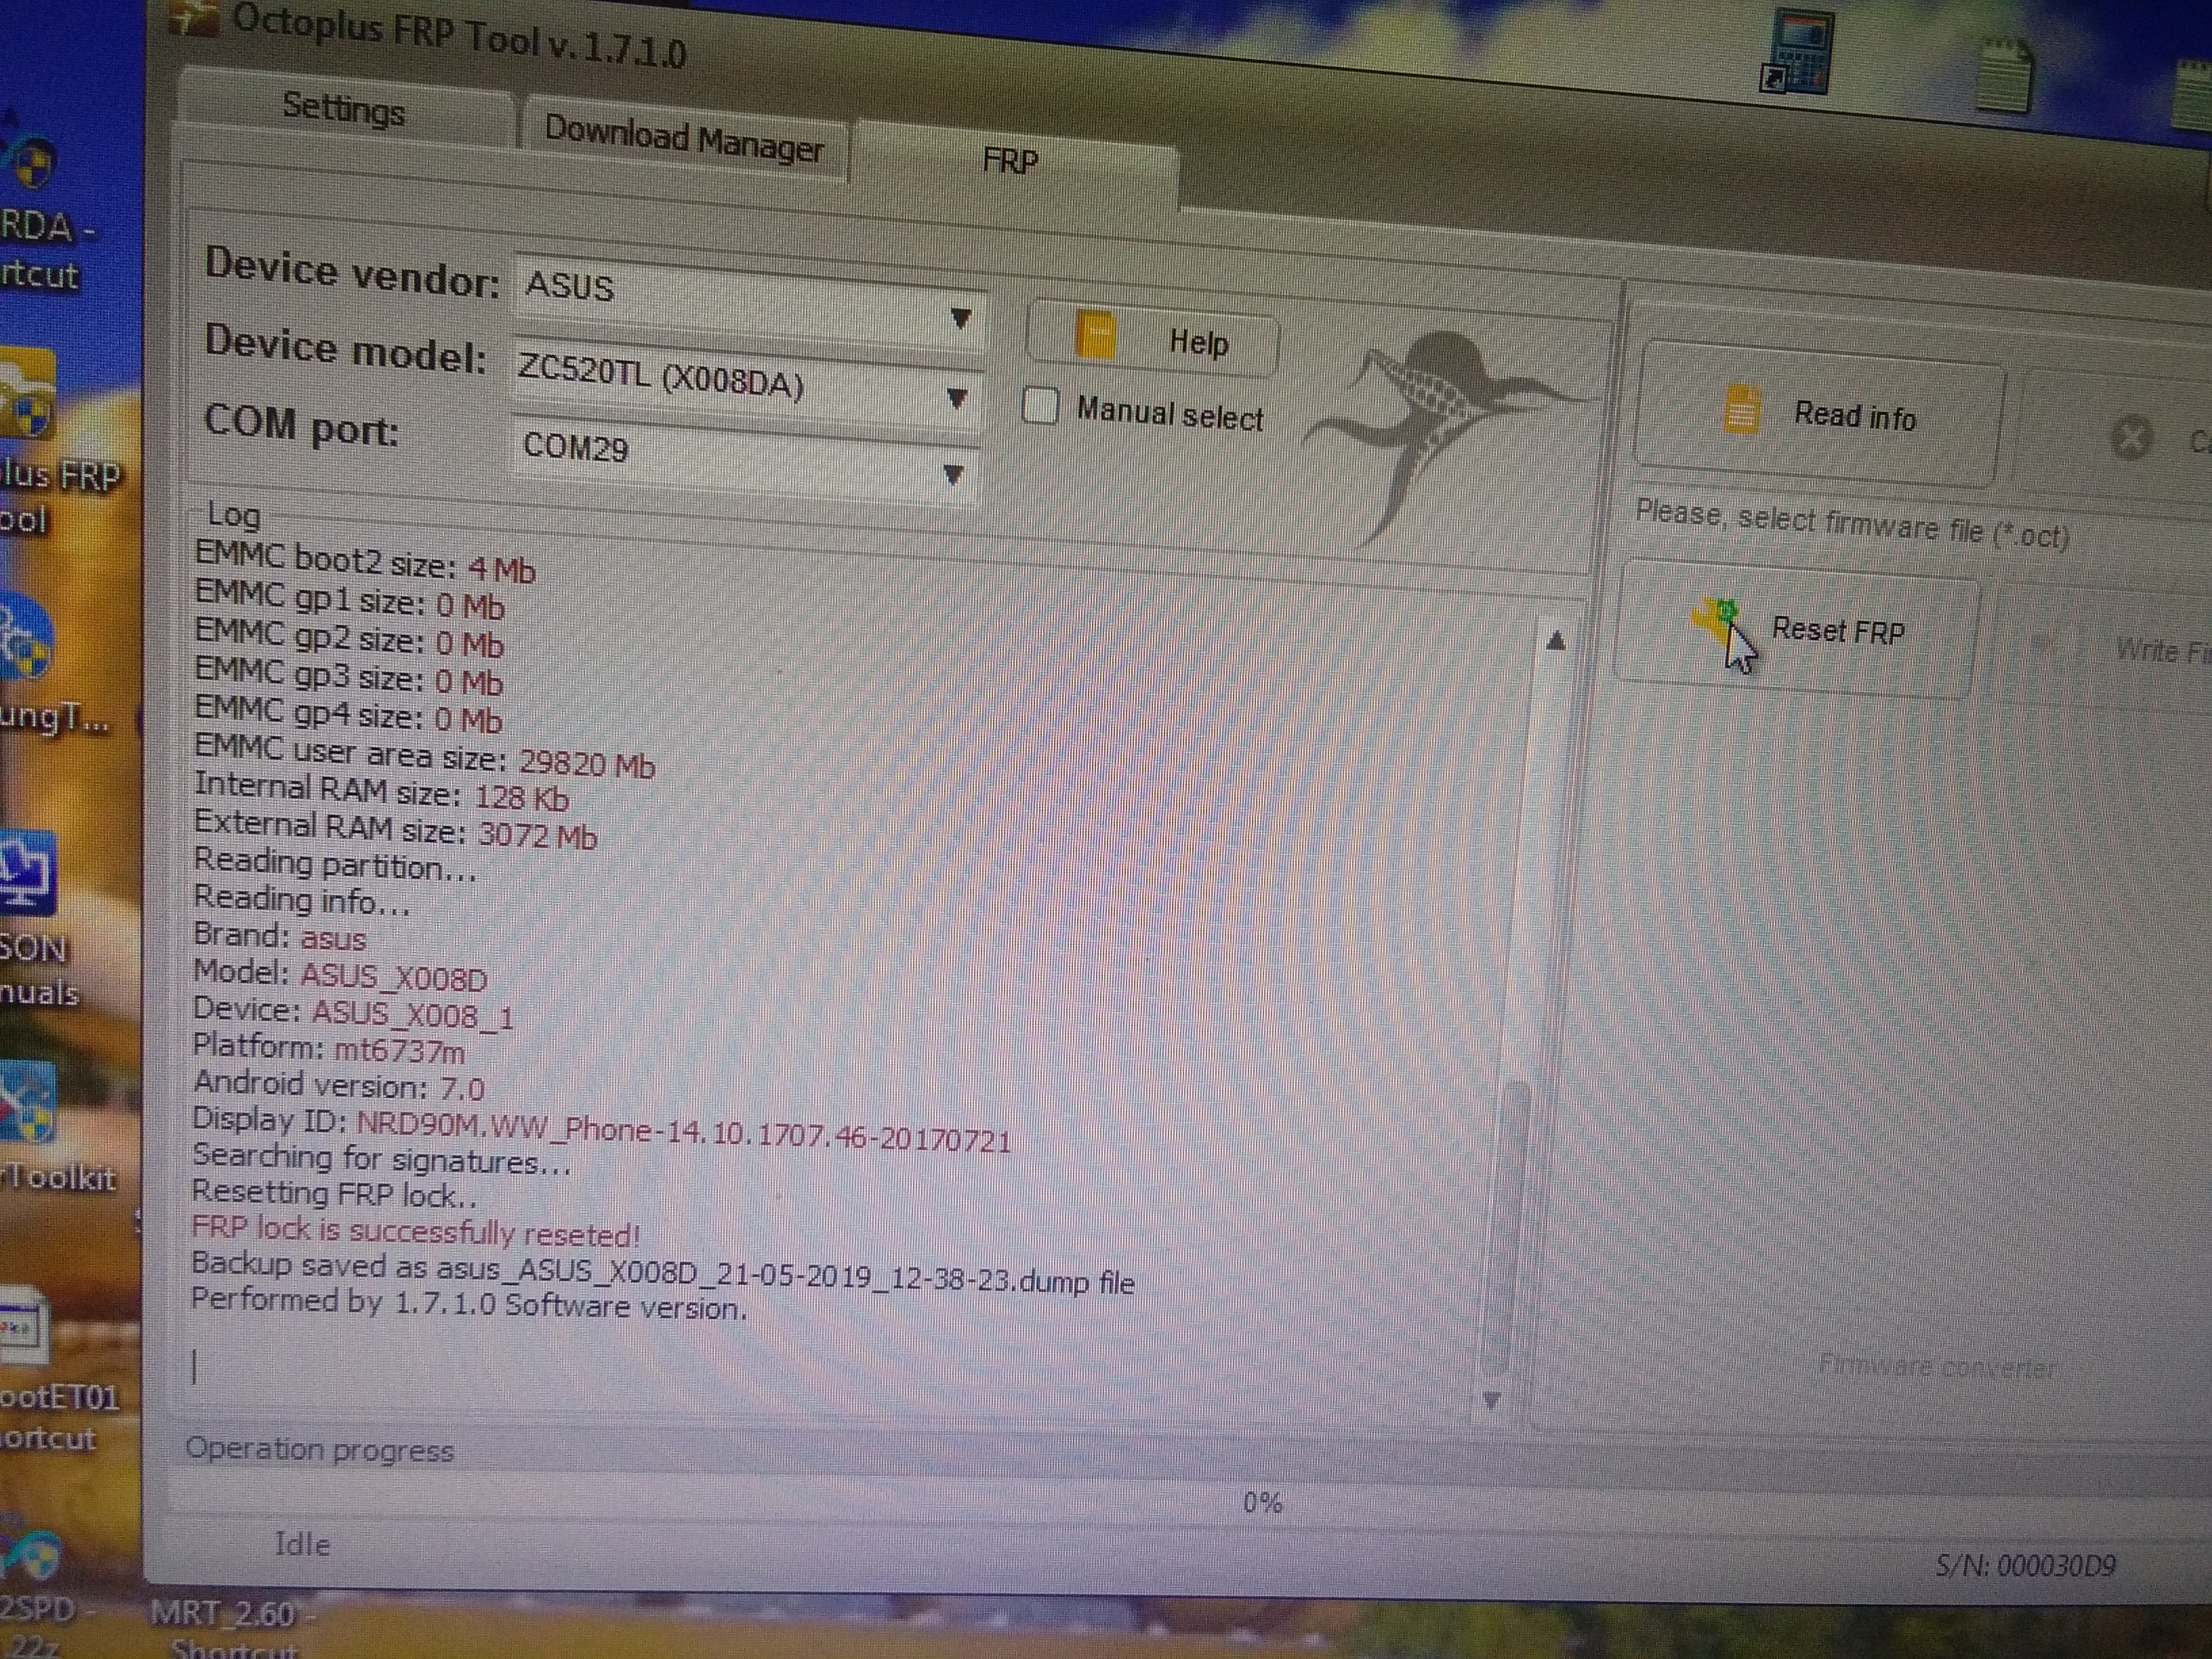2212x1659 pixels.
Task: Open the notepad file desktop icon
Action: 2005,75
